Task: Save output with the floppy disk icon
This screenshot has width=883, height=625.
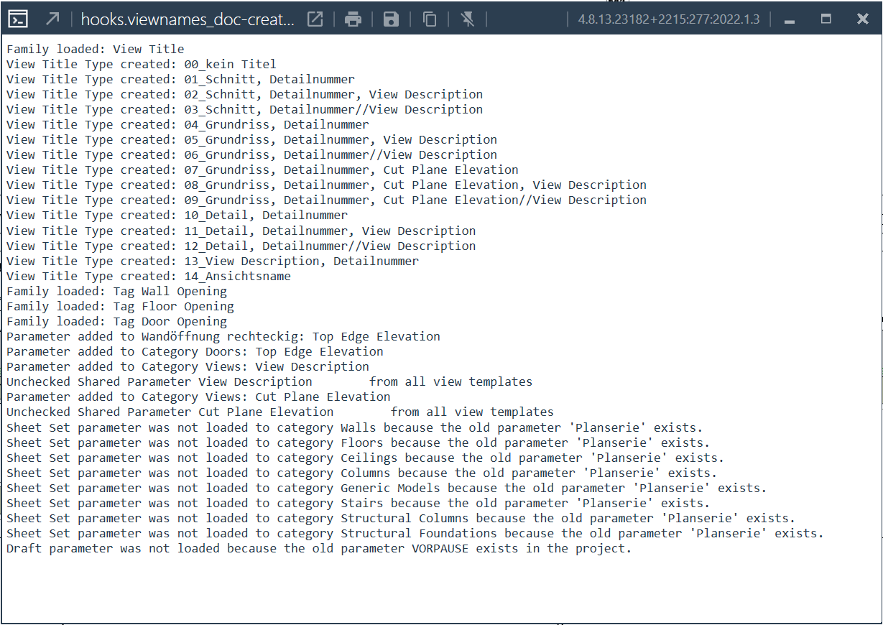Action: [x=391, y=19]
